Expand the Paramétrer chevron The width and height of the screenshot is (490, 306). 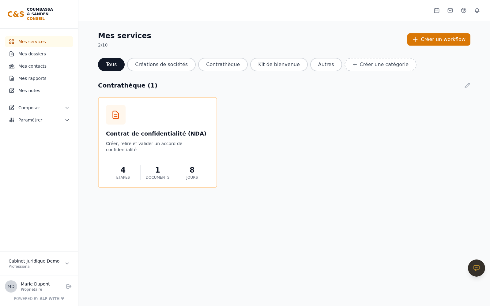pos(67,120)
